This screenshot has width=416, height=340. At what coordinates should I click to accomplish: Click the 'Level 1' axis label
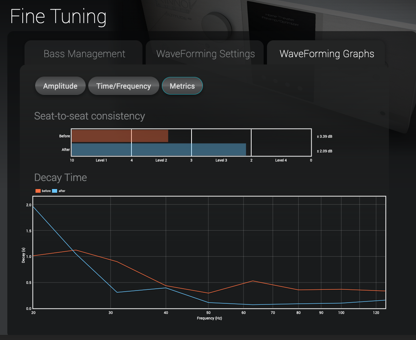tap(101, 160)
